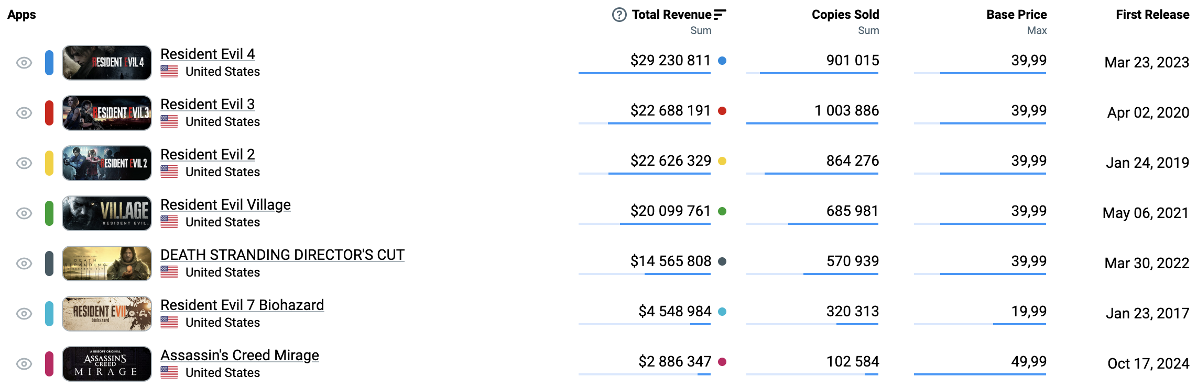The image size is (1197, 389).
Task: Toggle visibility of Resident Evil Village
Action: (x=24, y=213)
